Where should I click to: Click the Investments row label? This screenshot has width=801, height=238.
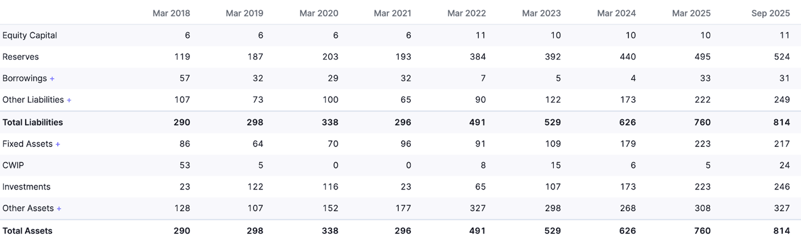click(26, 187)
